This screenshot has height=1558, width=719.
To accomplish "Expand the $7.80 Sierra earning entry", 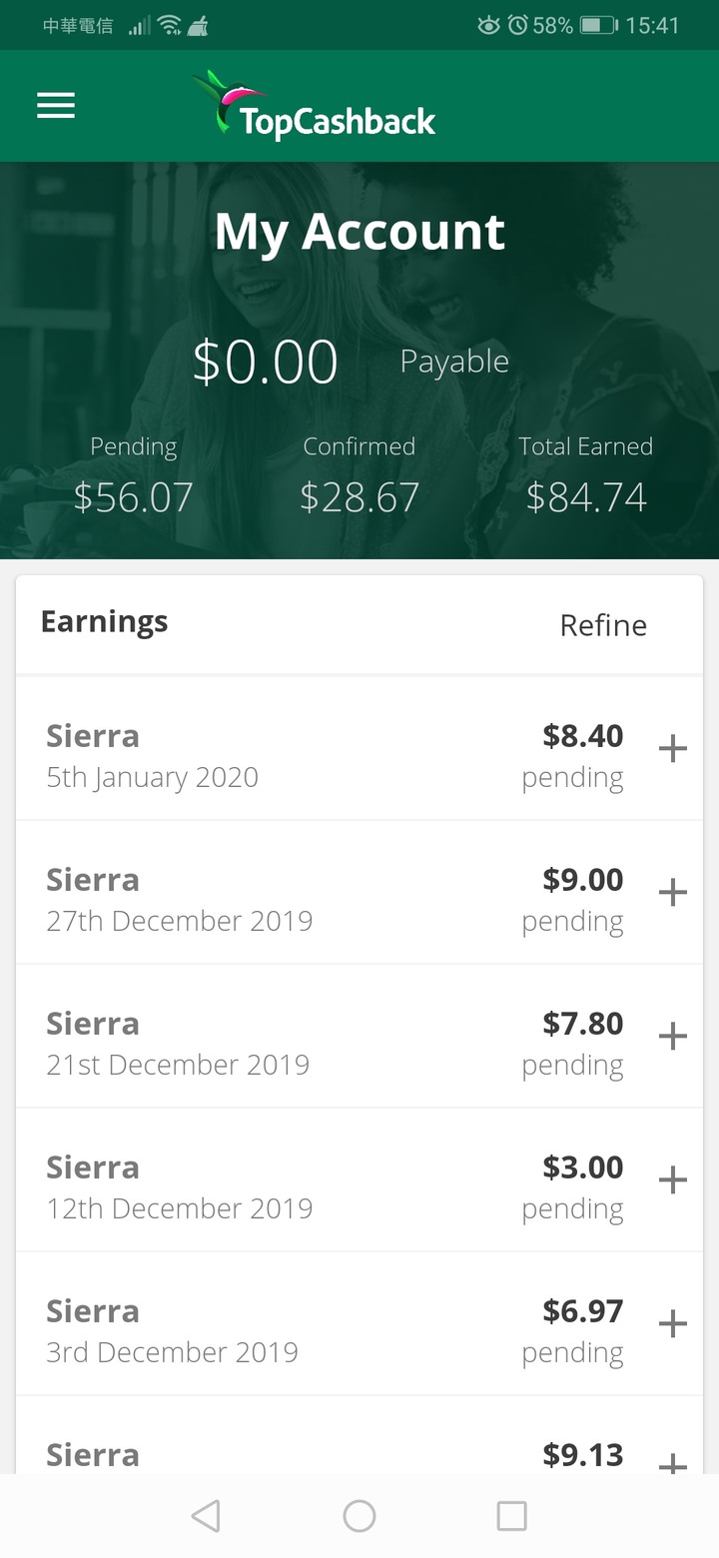I will click(x=673, y=1037).
